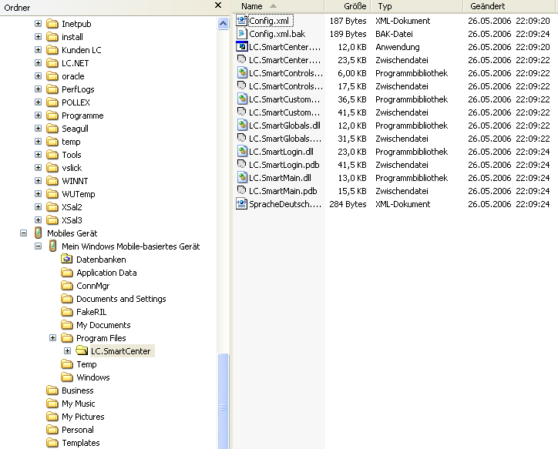Viewport: 558px width, 449px height.
Task: Click the LC.SmartLogin.dll library icon
Action: [x=242, y=152]
